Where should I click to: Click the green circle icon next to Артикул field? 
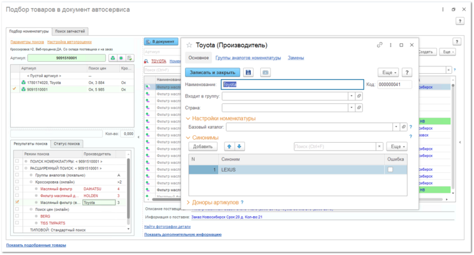pyautogui.click(x=121, y=58)
